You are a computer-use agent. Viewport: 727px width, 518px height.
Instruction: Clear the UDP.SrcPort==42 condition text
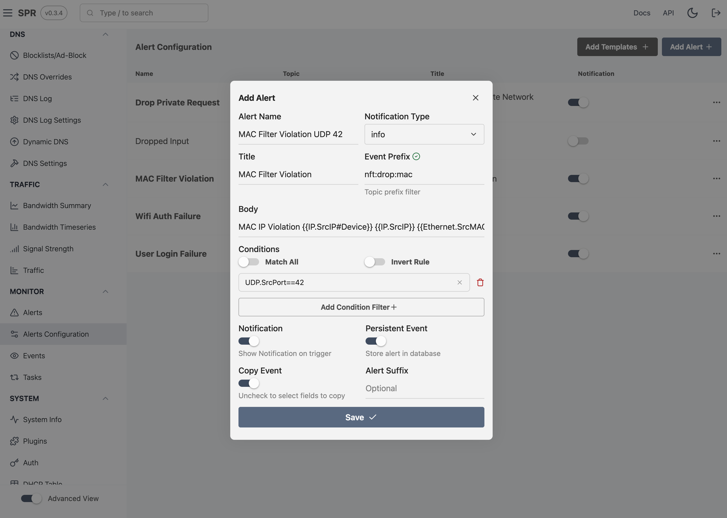click(459, 282)
